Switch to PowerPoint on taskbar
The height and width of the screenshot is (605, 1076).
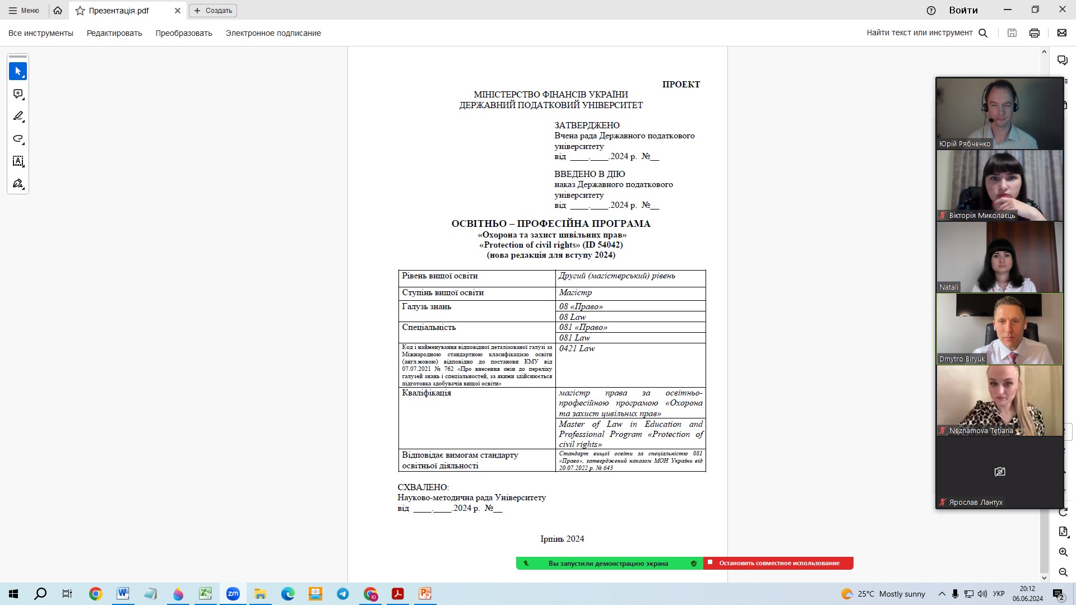tap(425, 594)
